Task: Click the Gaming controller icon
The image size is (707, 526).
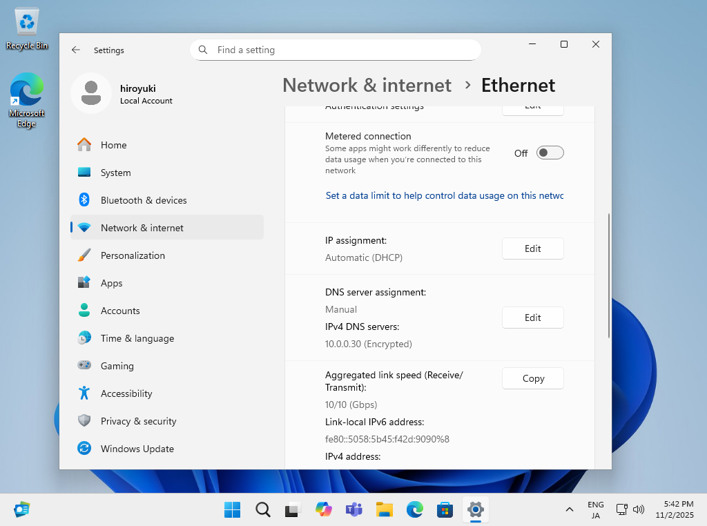Action: coord(84,366)
